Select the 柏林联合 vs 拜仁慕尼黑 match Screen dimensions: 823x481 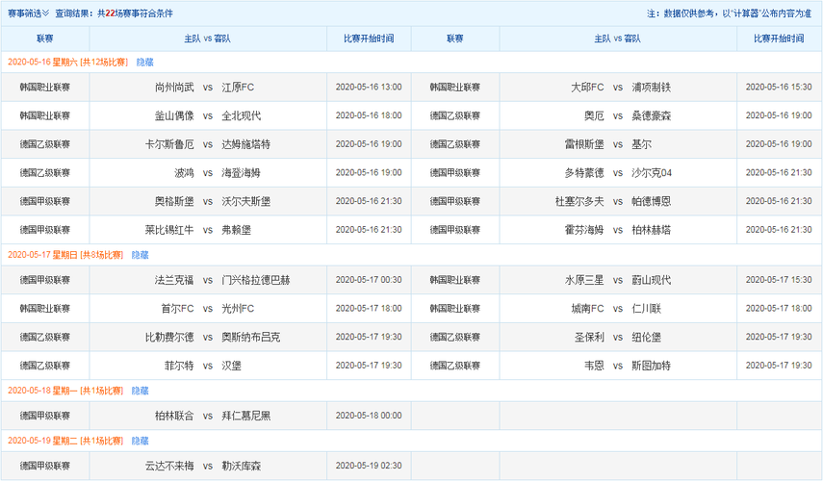tap(207, 416)
